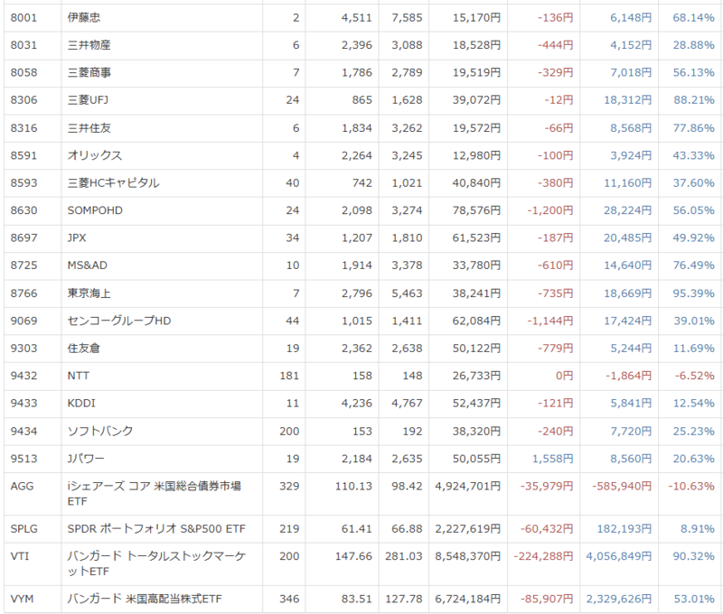Screen dimensions: 723x614
Task: Click stock code 8058
Action: pos(23,73)
